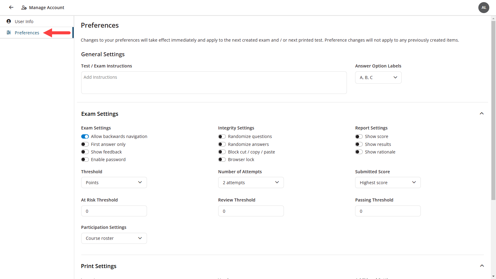Click the At Risk Threshold input field

pyautogui.click(x=114, y=211)
